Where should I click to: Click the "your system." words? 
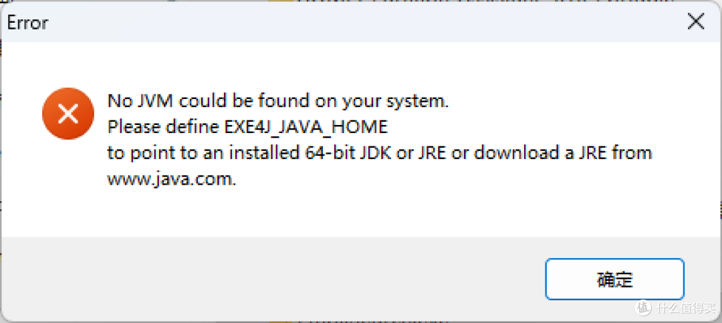tap(394, 102)
